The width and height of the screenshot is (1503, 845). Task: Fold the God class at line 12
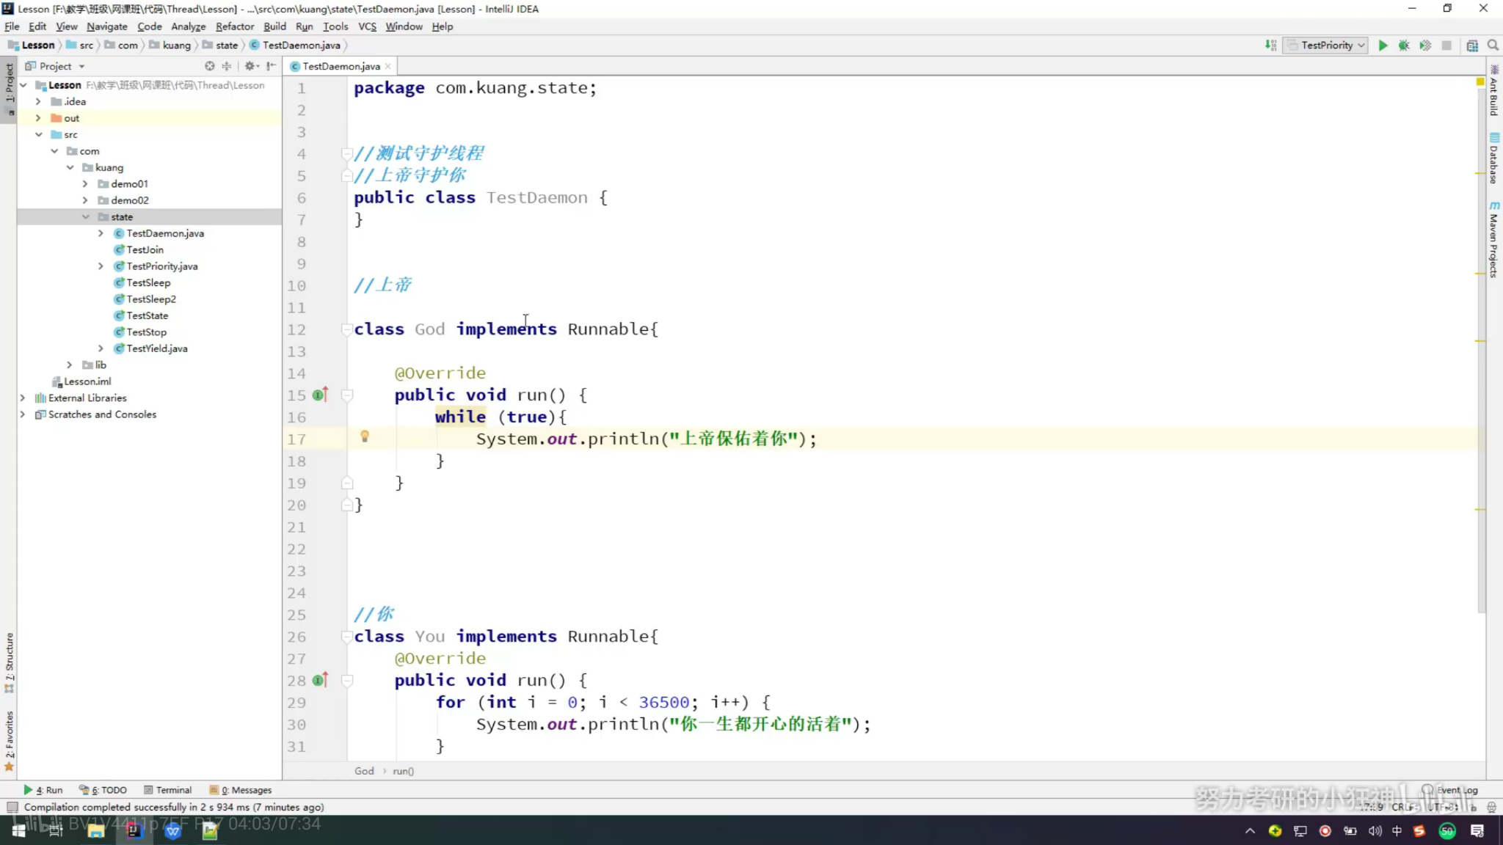(347, 329)
